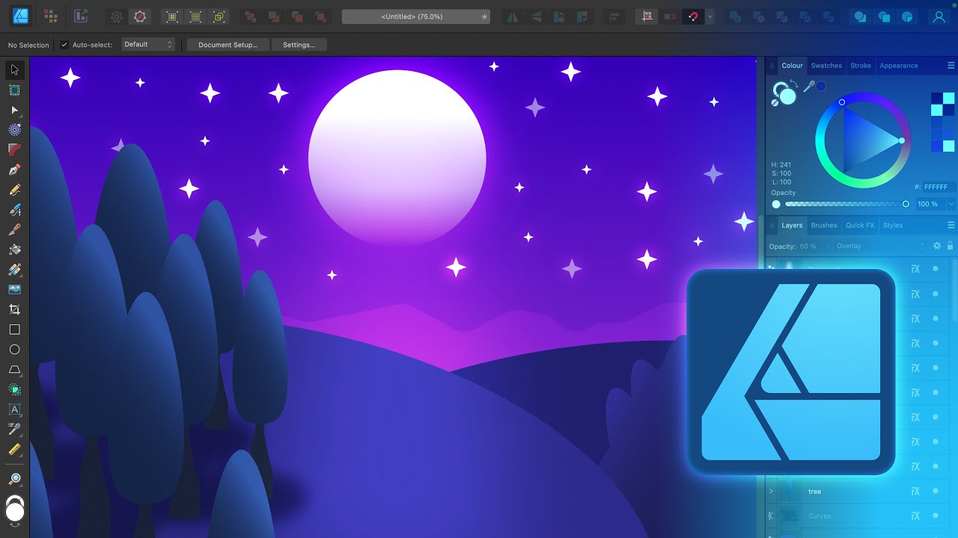
Task: Open the Colour panel options menu
Action: [951, 66]
